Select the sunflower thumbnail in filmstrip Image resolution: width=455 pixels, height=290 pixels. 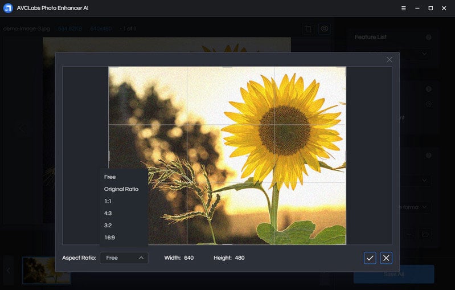[47, 270]
